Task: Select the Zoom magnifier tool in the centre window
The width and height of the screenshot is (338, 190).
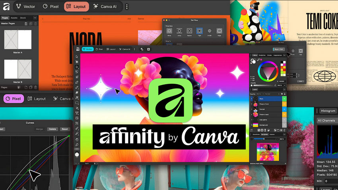Action: pyautogui.click(x=77, y=145)
